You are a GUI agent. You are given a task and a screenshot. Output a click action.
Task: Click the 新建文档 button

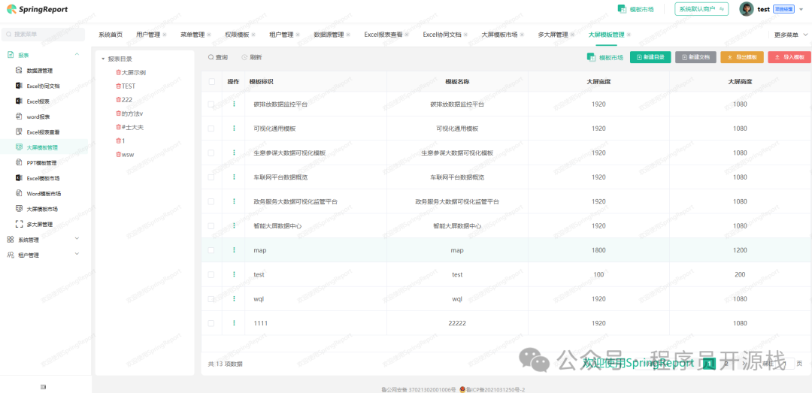pos(695,57)
